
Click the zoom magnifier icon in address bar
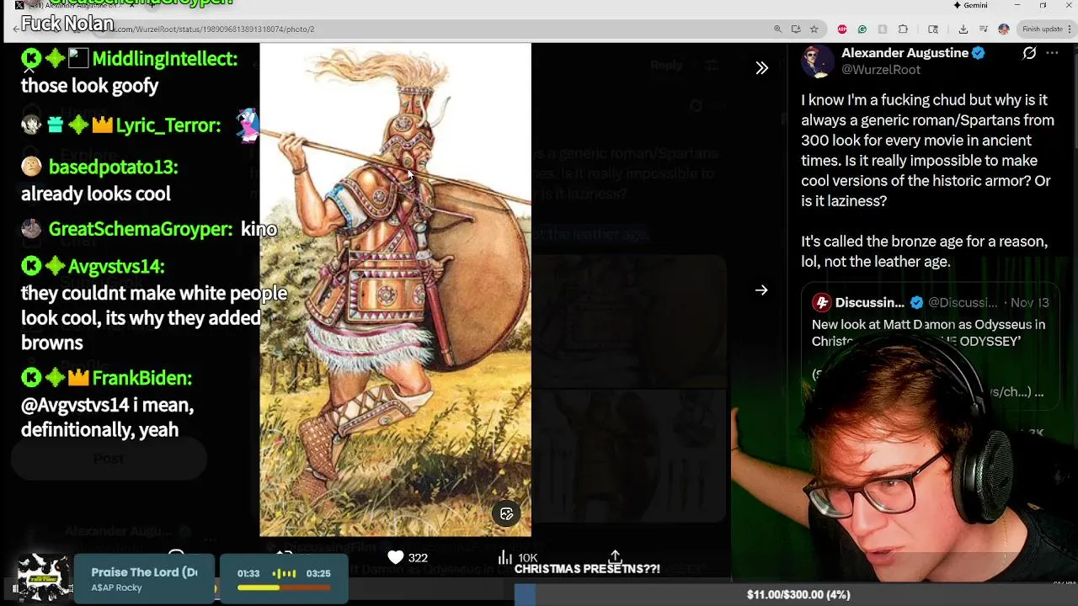point(777,29)
